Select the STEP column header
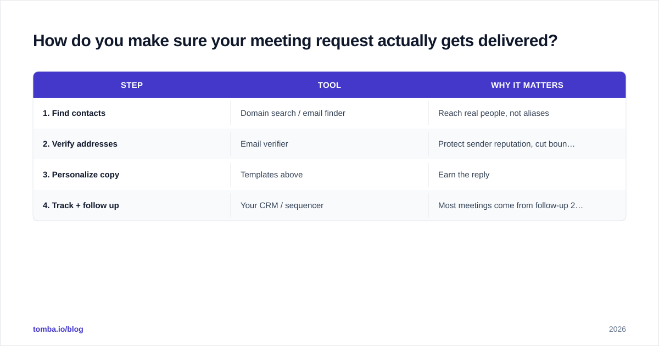Screen dimensions: 659x346 pyautogui.click(x=132, y=85)
